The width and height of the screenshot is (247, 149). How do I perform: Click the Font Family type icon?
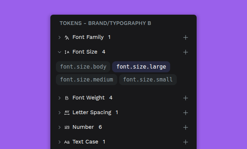67,37
